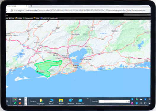Select the vehicle marker inside green zone
Viewport: 156px width, 111px height.
point(37,71)
